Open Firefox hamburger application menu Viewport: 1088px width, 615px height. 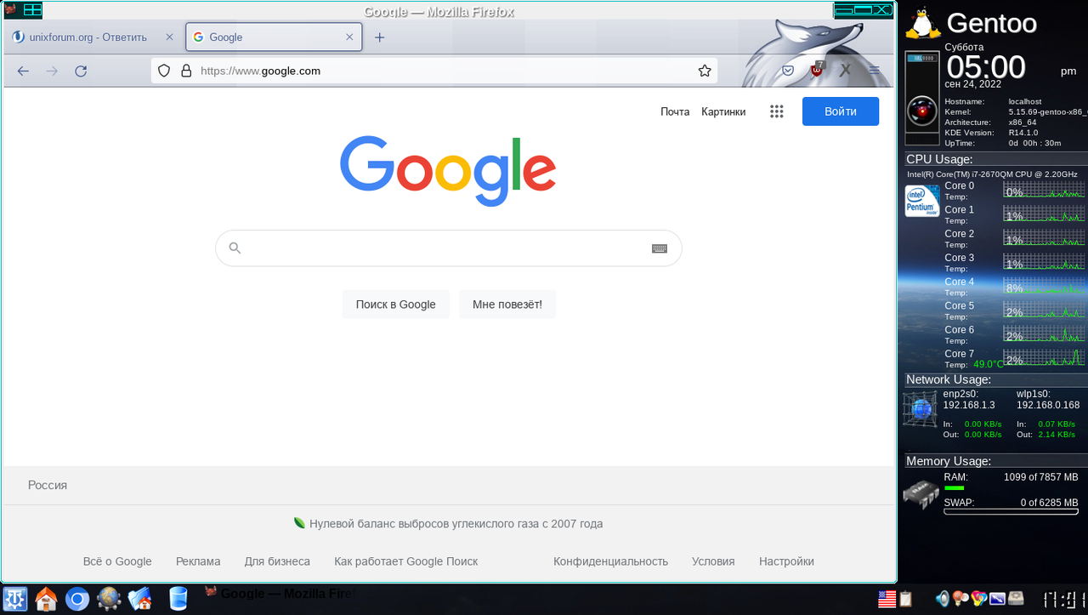click(875, 71)
